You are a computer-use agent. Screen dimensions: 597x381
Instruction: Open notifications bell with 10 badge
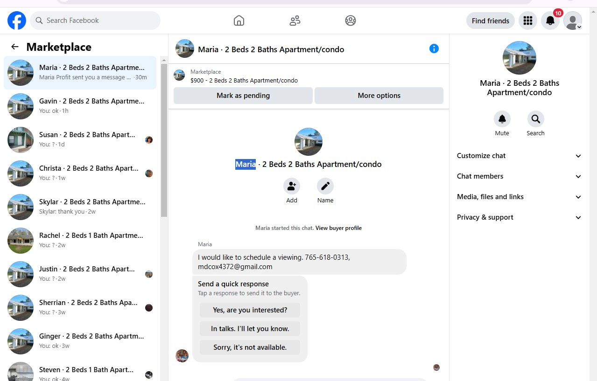[x=550, y=21]
